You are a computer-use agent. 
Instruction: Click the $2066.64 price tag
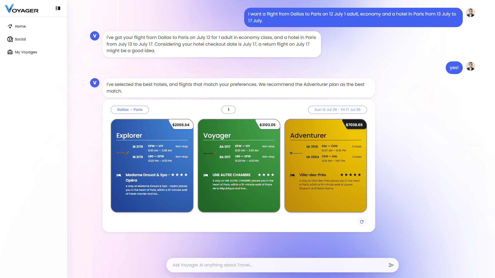point(181,125)
